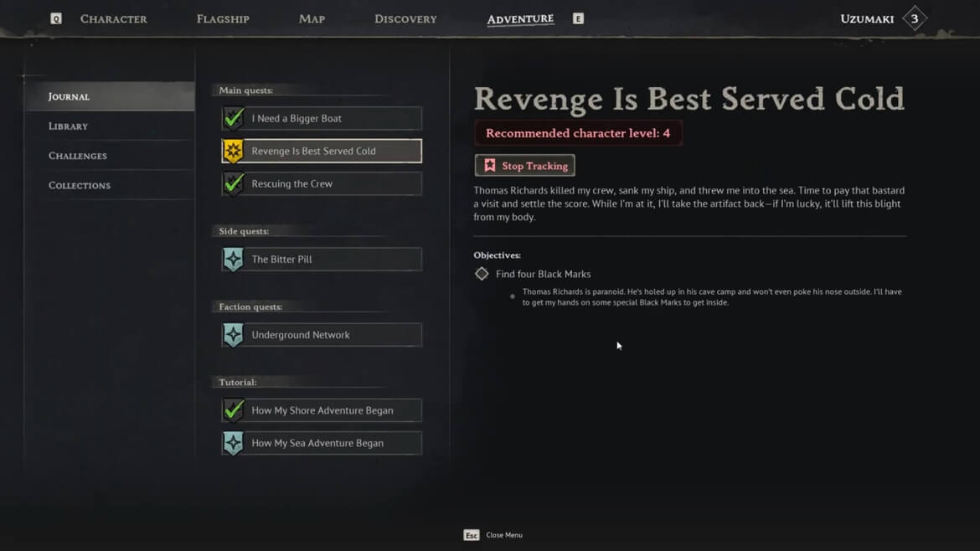Switch to the Discovery tab

click(405, 18)
